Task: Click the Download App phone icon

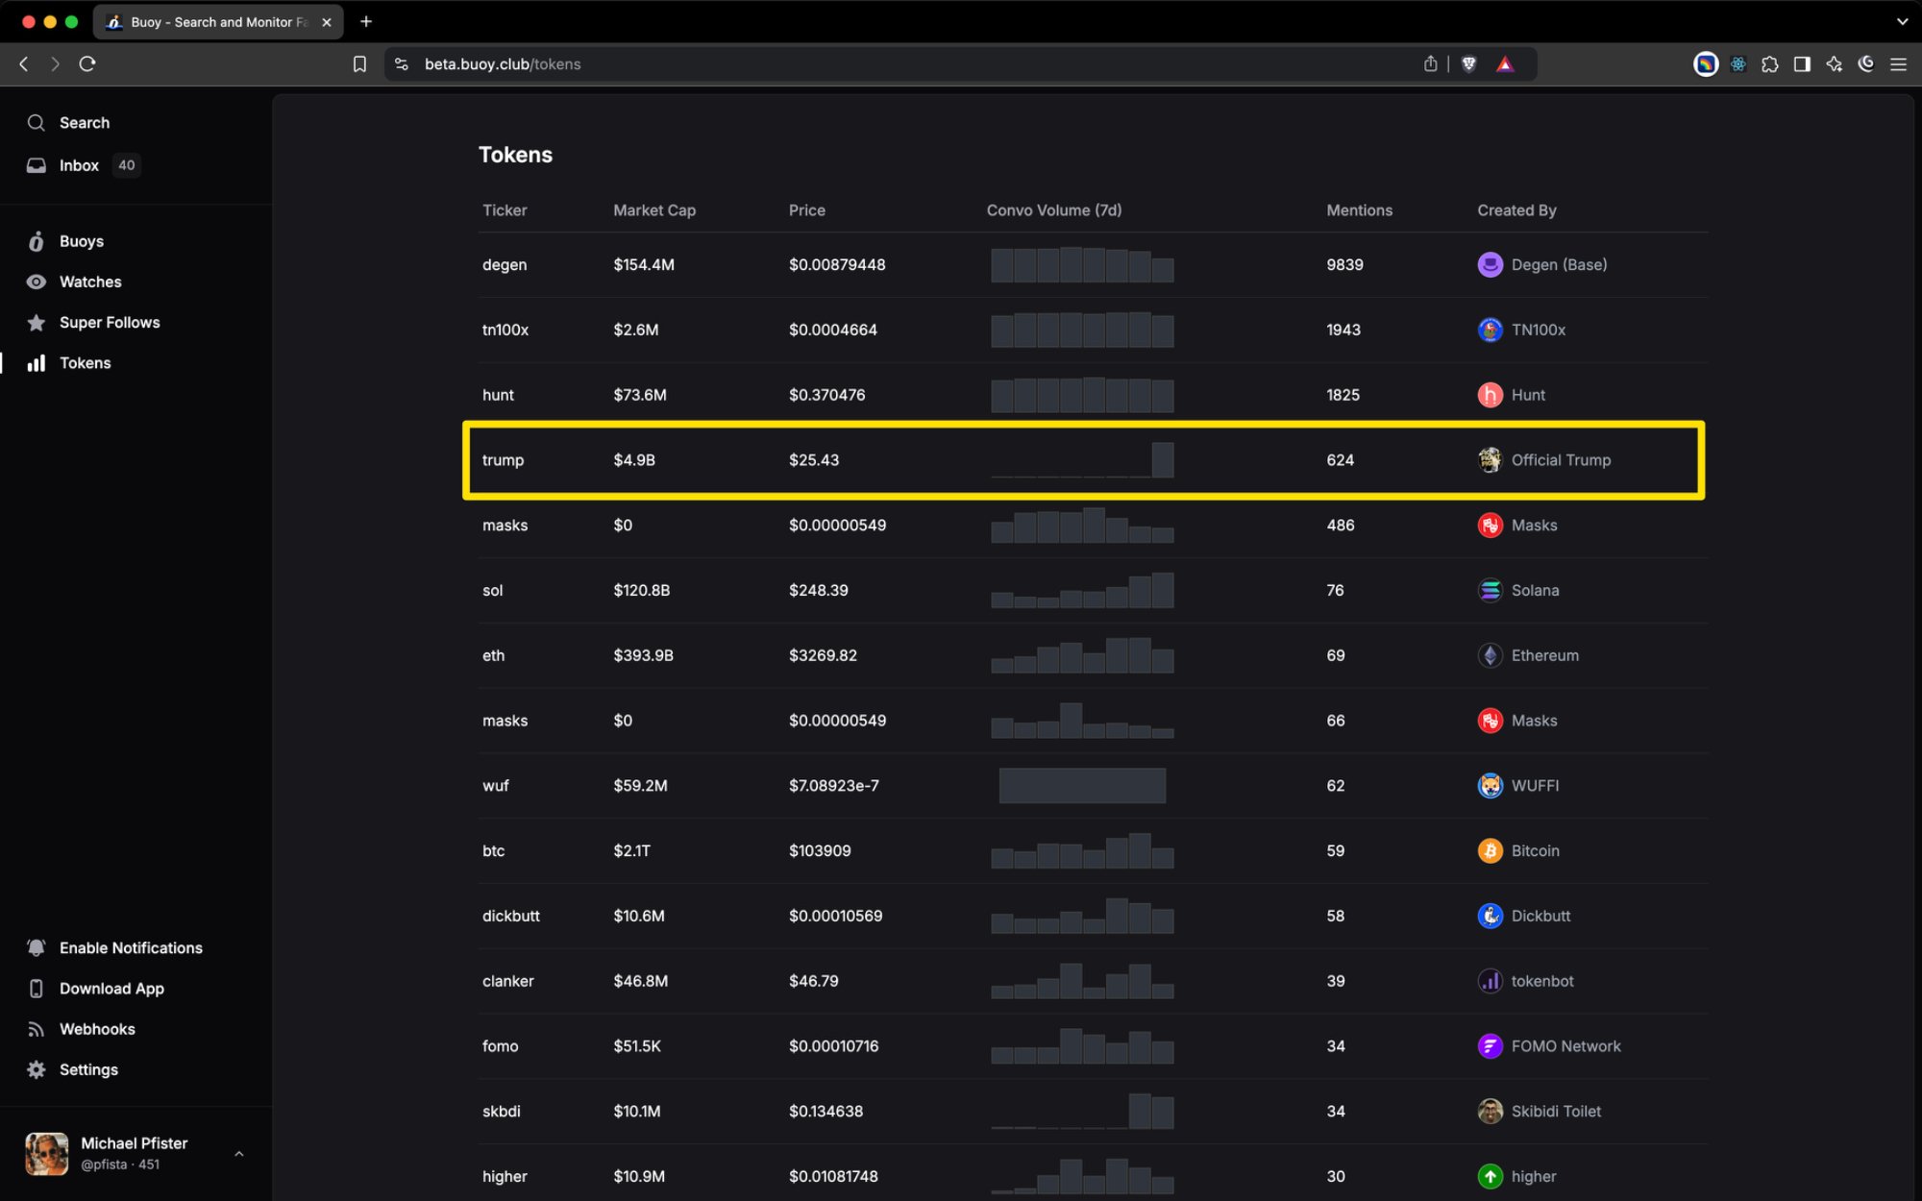Action: (37, 989)
